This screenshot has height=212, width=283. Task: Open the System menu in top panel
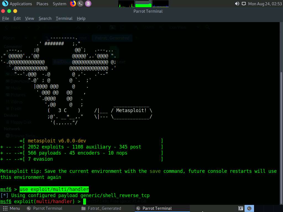pos(59,4)
